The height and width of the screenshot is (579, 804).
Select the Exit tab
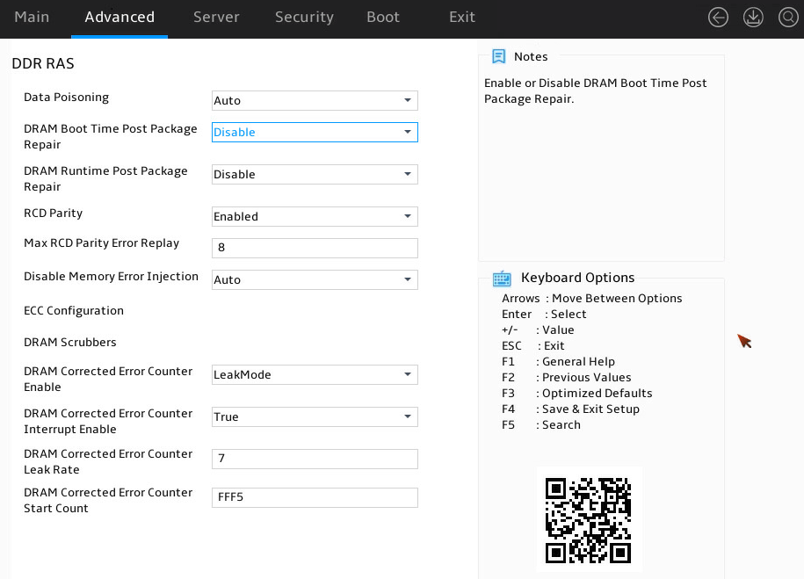pyautogui.click(x=461, y=17)
